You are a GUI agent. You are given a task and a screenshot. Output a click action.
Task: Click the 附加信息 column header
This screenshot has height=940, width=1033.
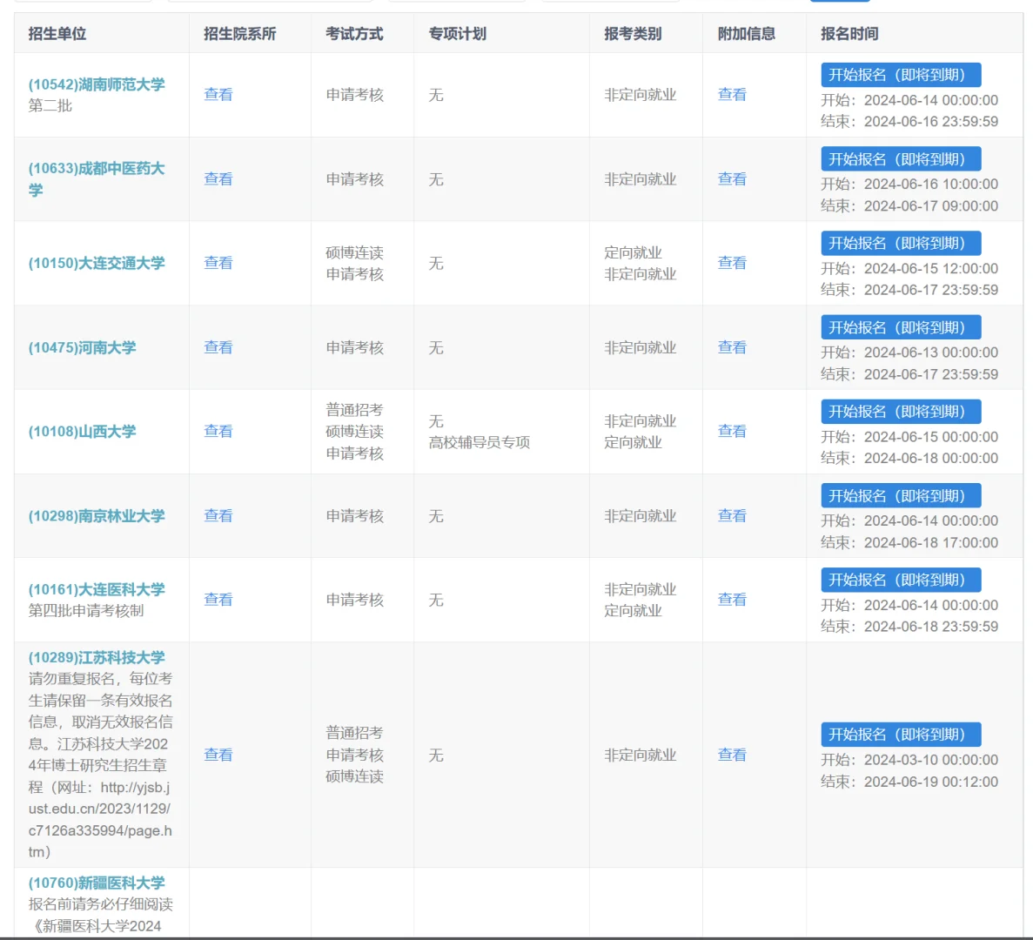[x=747, y=34]
